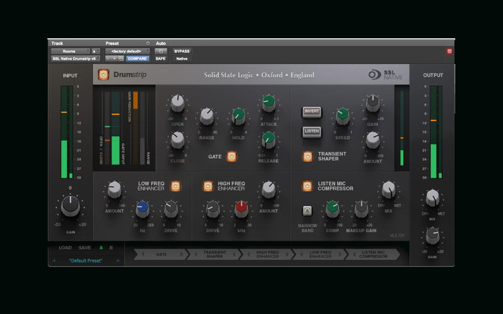Click the Low Freq Enhancer AMOUNT knob

point(114,190)
